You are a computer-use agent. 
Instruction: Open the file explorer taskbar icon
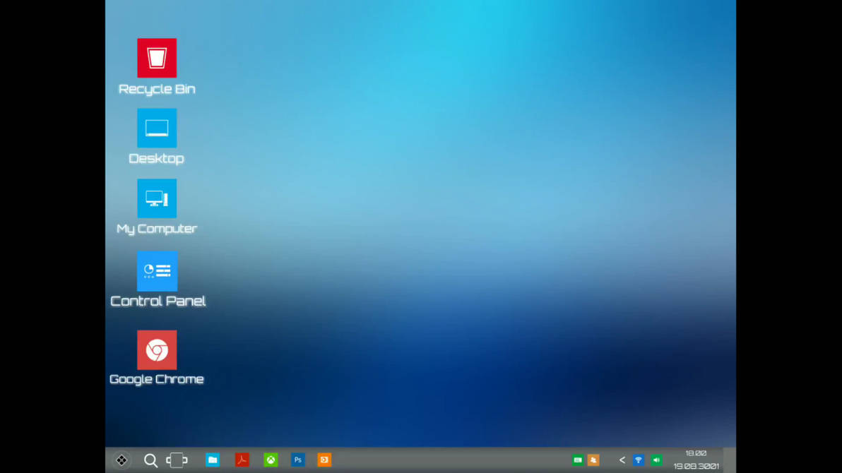pyautogui.click(x=213, y=460)
